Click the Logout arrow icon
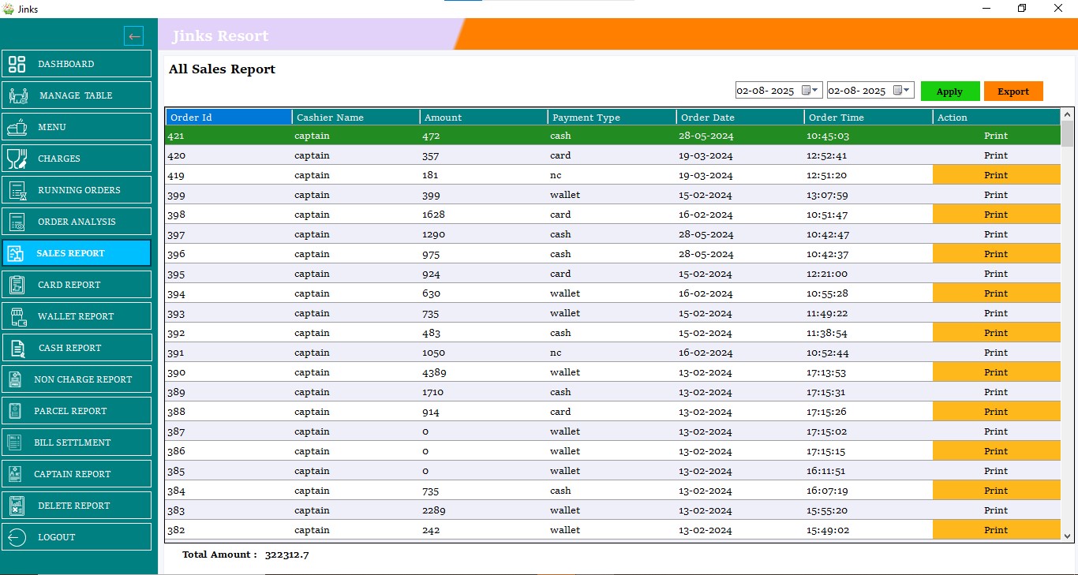Image resolution: width=1078 pixels, height=575 pixels. click(17, 537)
